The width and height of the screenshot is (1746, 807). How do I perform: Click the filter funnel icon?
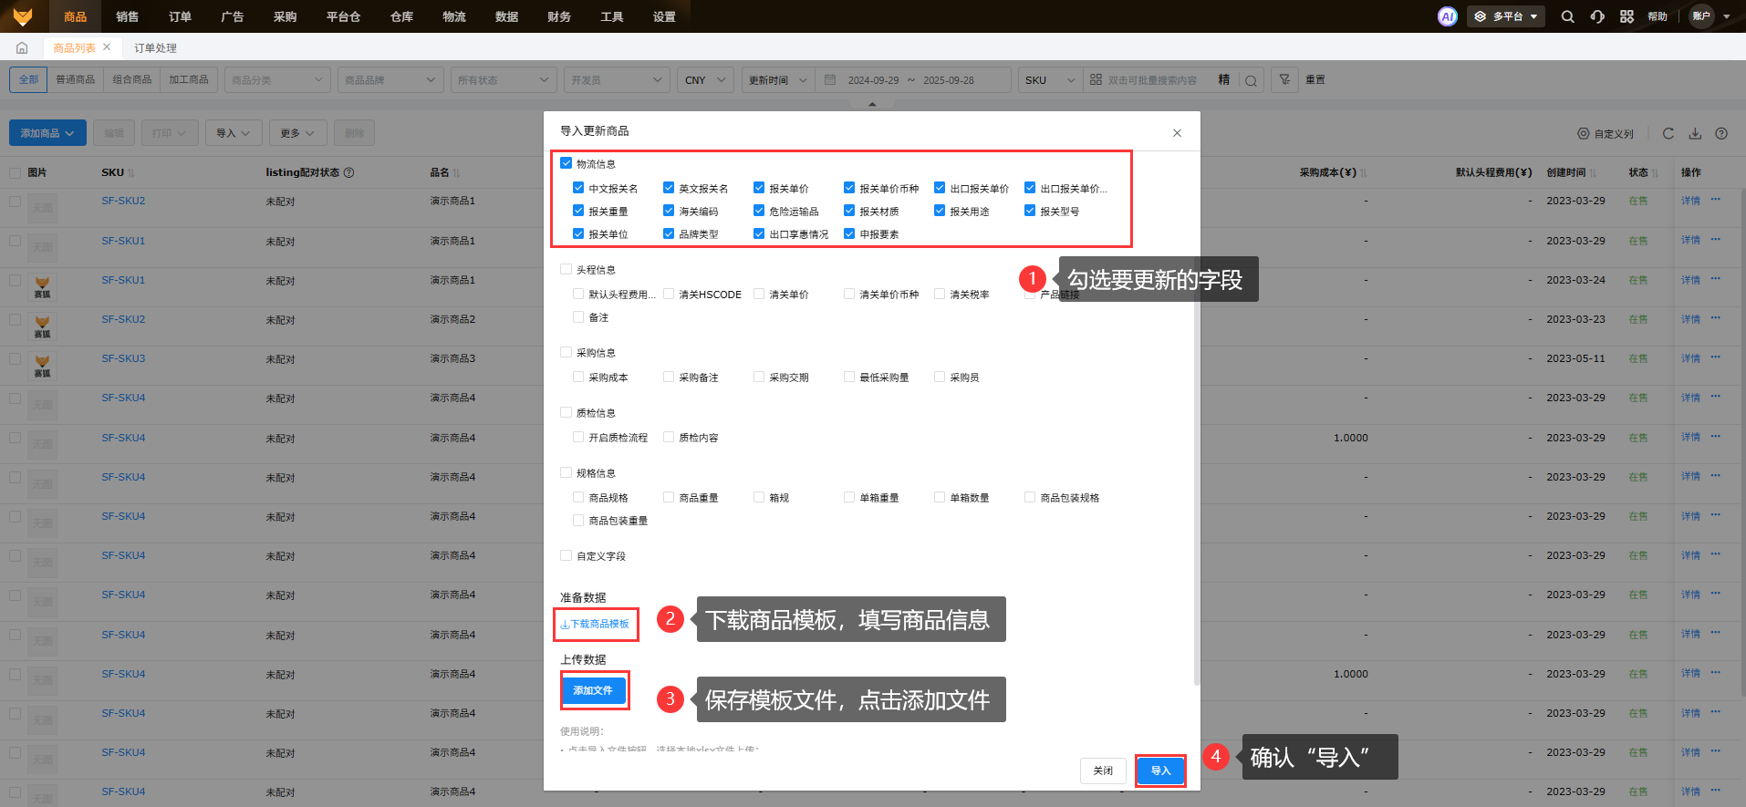1284,80
